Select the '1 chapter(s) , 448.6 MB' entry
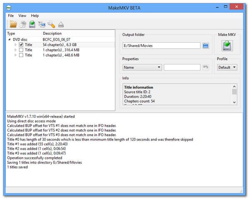The height and width of the screenshot is (199, 249). coord(61,55)
